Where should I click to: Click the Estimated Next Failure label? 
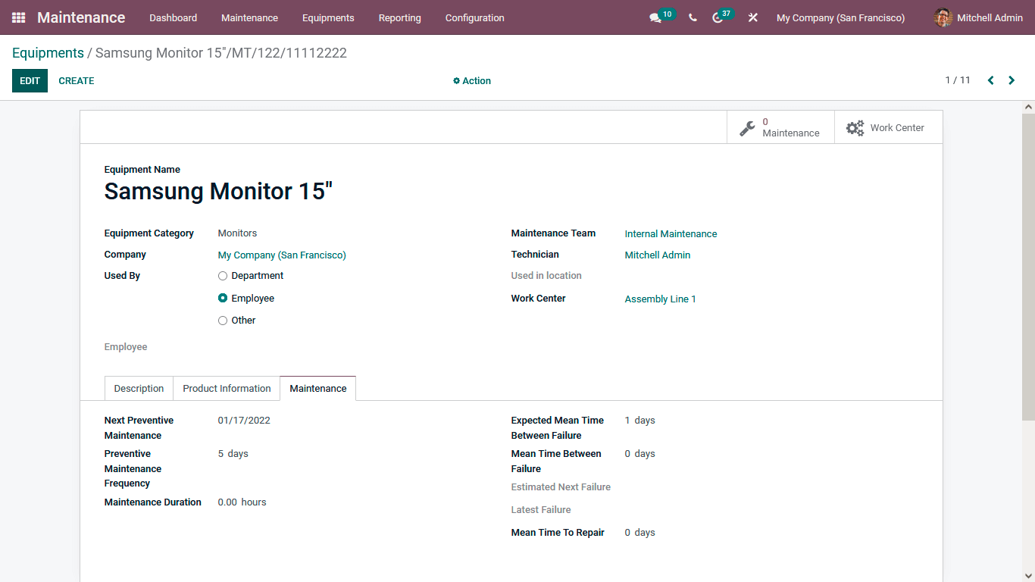coord(561,487)
